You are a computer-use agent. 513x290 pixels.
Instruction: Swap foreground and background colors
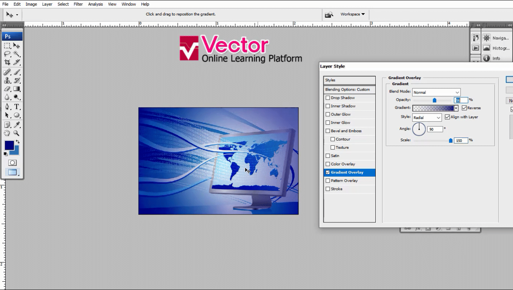[17, 142]
